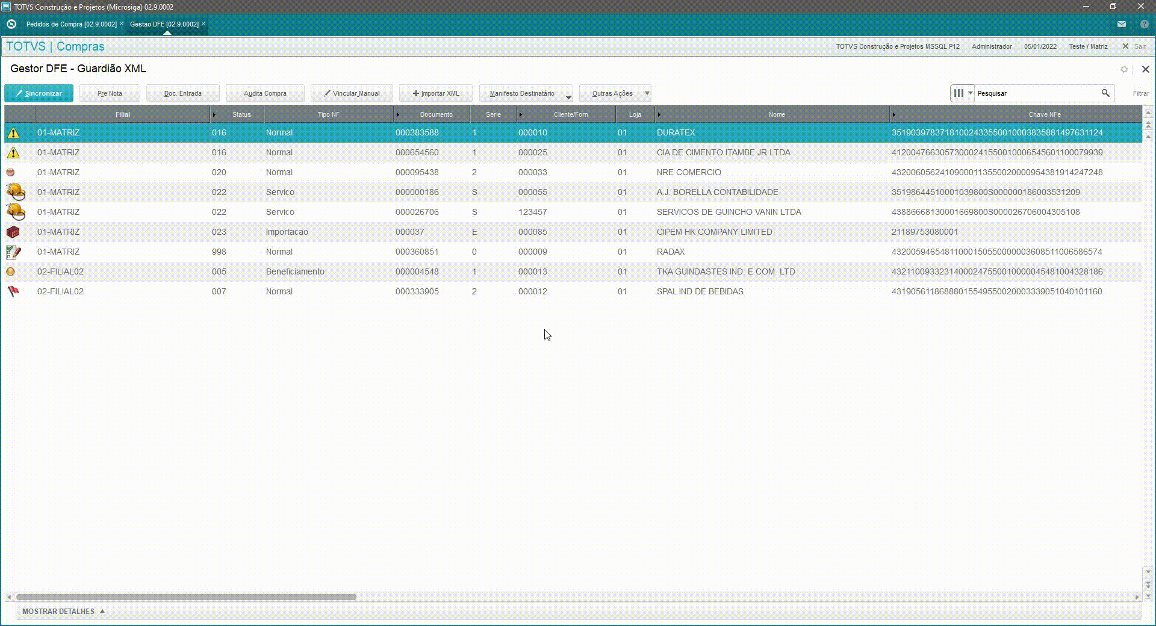Click the Filtrar link
The height and width of the screenshot is (626, 1156).
1141,93
